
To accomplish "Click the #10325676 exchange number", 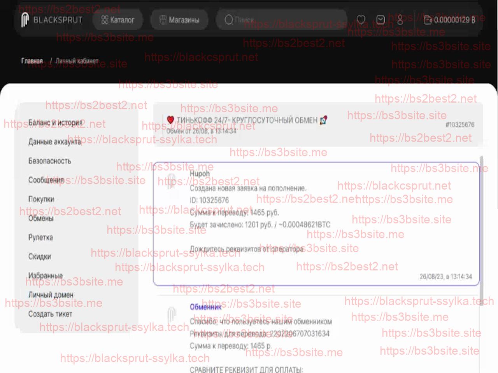I will point(460,125).
